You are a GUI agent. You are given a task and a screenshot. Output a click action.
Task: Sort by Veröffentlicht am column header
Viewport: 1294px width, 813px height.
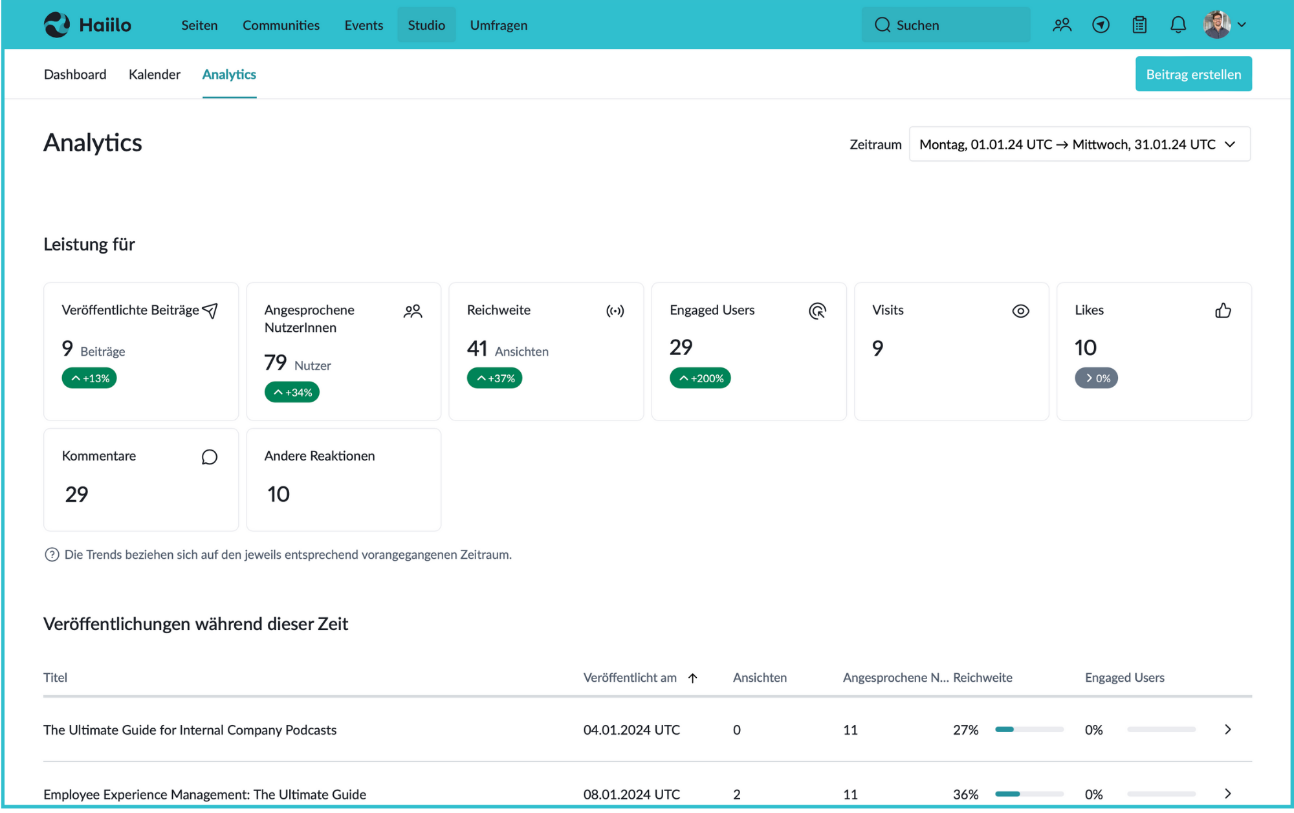(630, 677)
